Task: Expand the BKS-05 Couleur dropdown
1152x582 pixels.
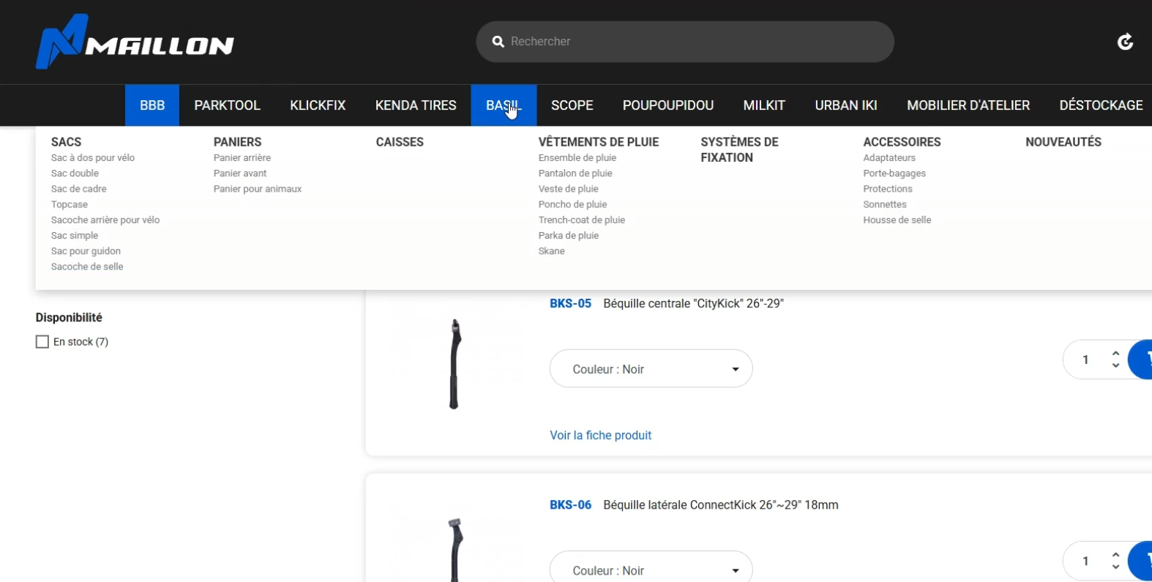Action: coord(651,369)
